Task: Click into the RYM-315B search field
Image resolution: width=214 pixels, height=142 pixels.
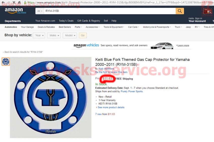Action: [110, 11]
